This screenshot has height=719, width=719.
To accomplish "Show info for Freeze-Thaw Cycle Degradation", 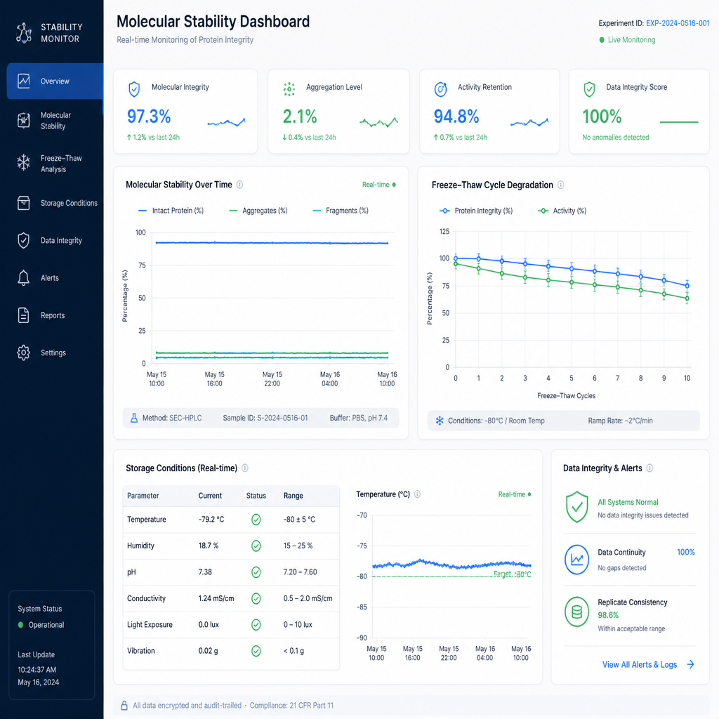I will tap(561, 185).
